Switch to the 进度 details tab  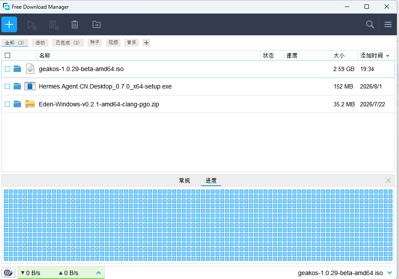[211, 180]
